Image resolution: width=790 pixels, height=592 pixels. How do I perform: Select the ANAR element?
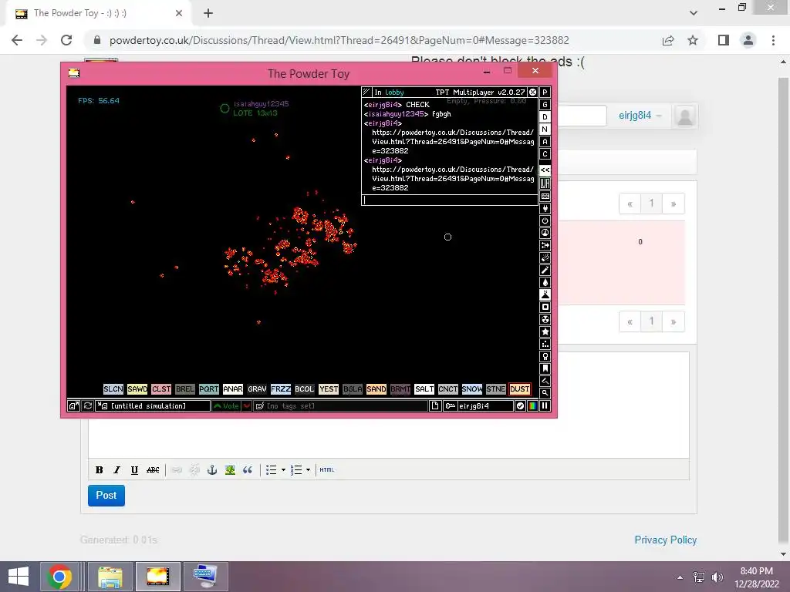pyautogui.click(x=233, y=389)
